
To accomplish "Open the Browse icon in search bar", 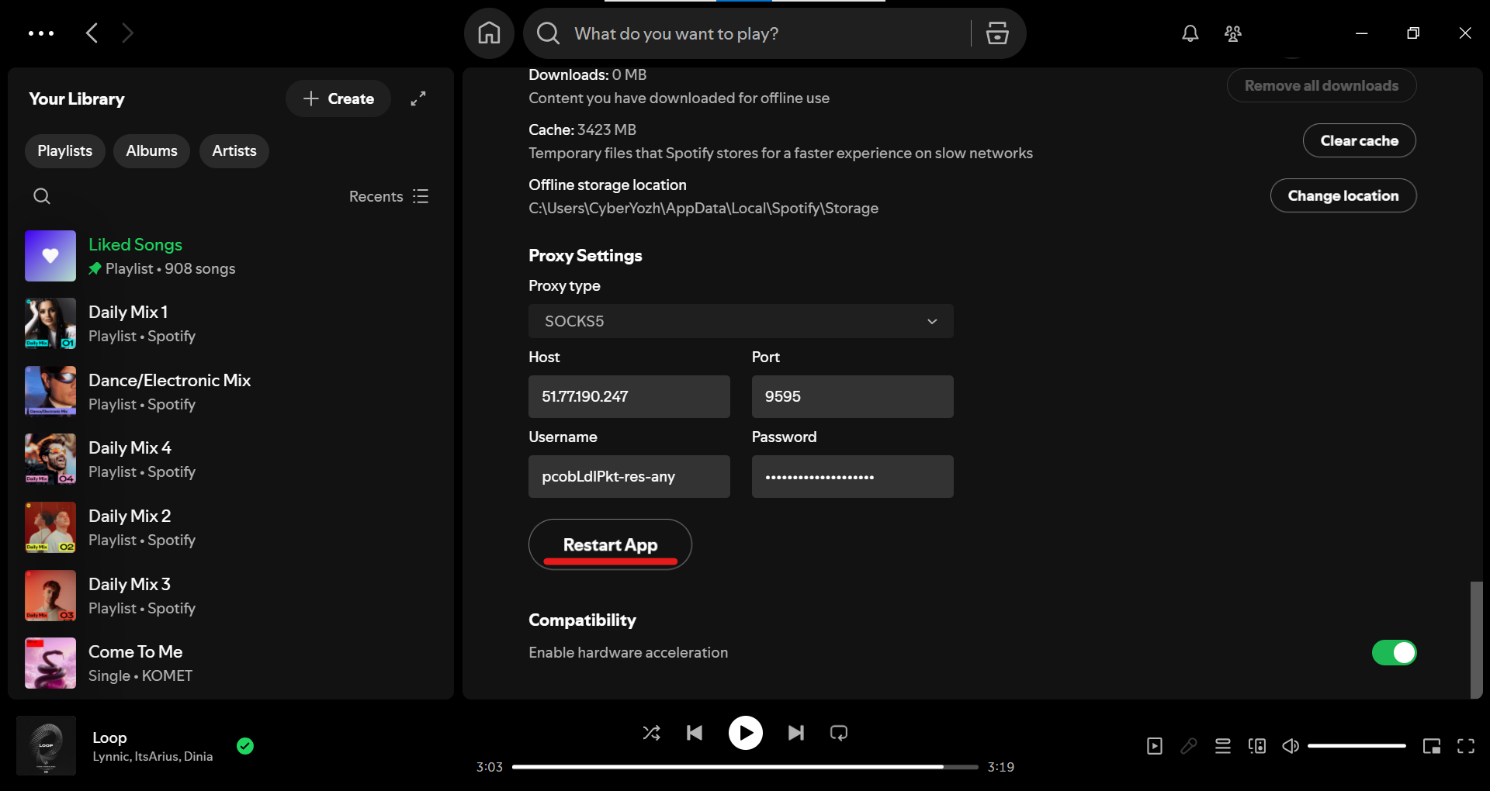I will [997, 33].
